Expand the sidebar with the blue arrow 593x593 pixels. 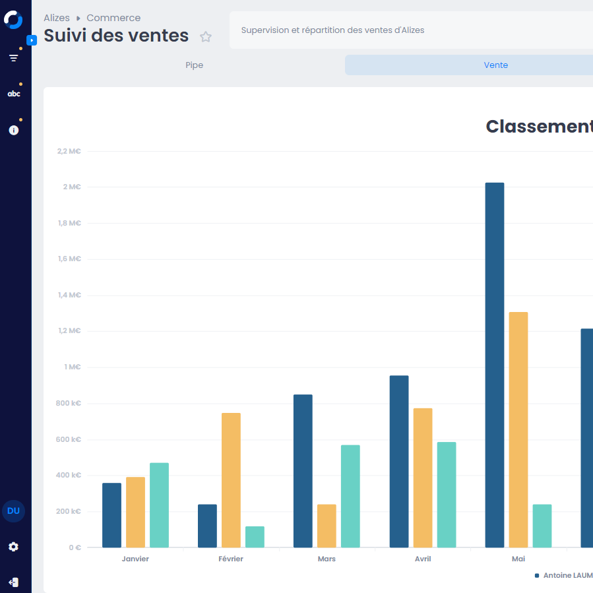pos(30,40)
